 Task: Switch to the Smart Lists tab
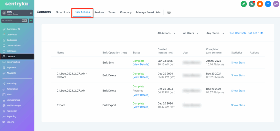(63, 13)
